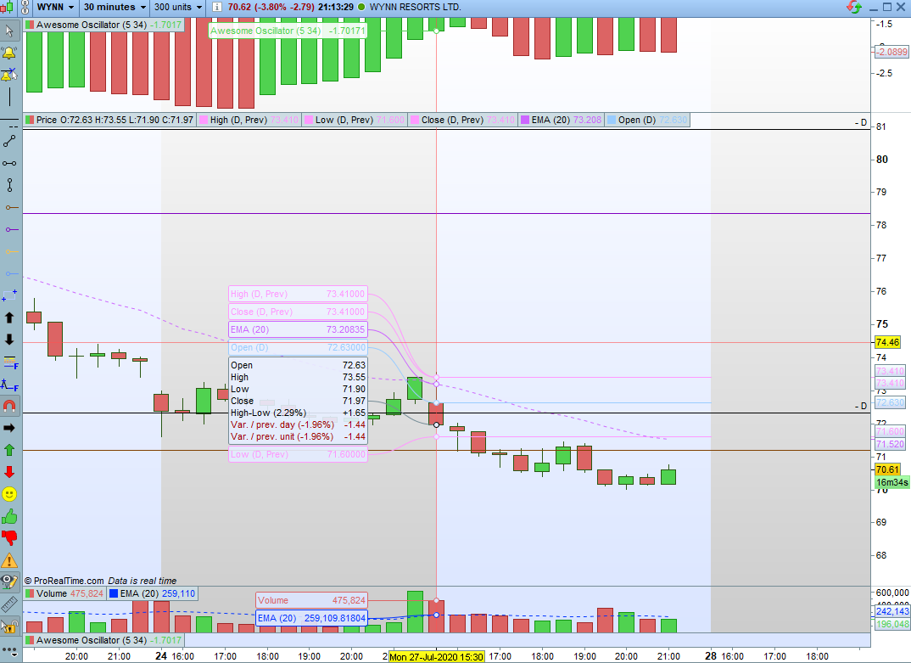Select the orange horizontal ray tool

(10, 252)
